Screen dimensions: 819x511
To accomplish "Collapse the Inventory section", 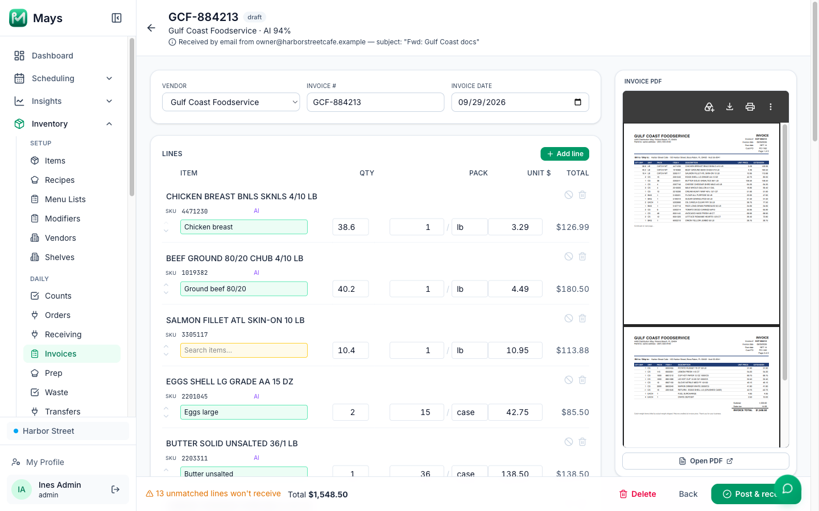I will click(64, 124).
